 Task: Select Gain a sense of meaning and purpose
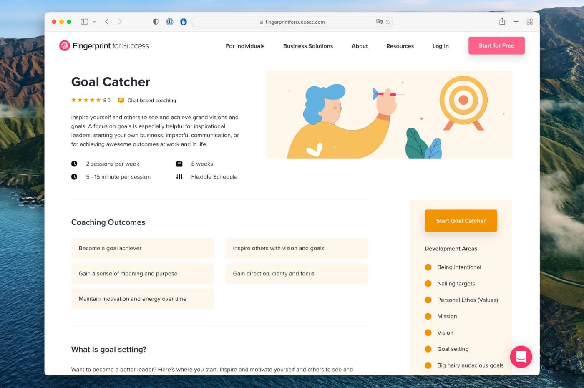(142, 274)
